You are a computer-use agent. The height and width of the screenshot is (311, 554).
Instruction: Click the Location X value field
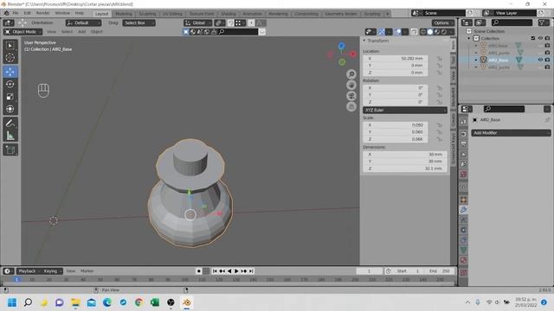pos(396,59)
